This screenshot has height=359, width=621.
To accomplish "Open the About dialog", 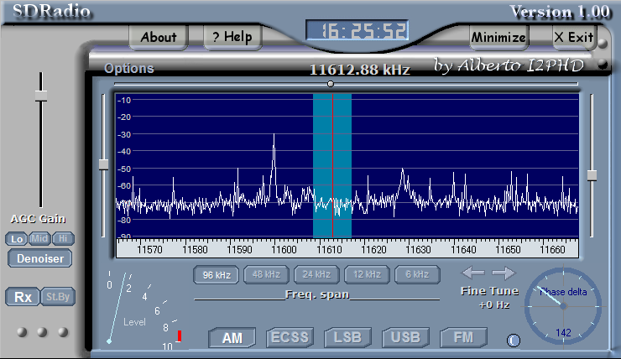I will pos(159,37).
